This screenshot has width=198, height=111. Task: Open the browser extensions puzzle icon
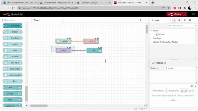(x=185, y=8)
